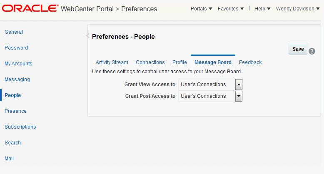This screenshot has width=324, height=174.
Task: Switch to the Connections tab
Action: (150, 62)
